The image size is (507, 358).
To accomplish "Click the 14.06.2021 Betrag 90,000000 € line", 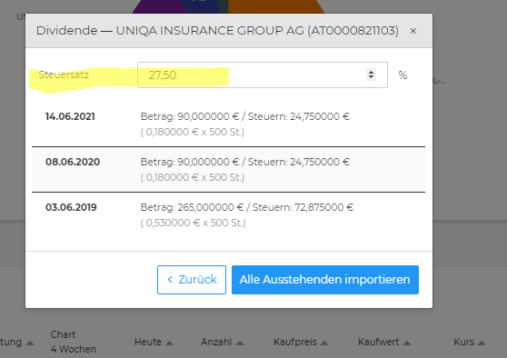I will click(190, 116).
